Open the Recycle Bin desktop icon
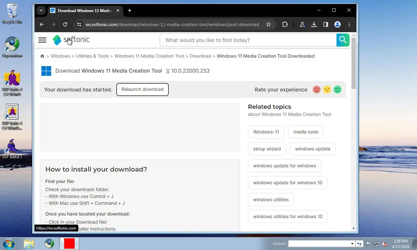 [12, 13]
